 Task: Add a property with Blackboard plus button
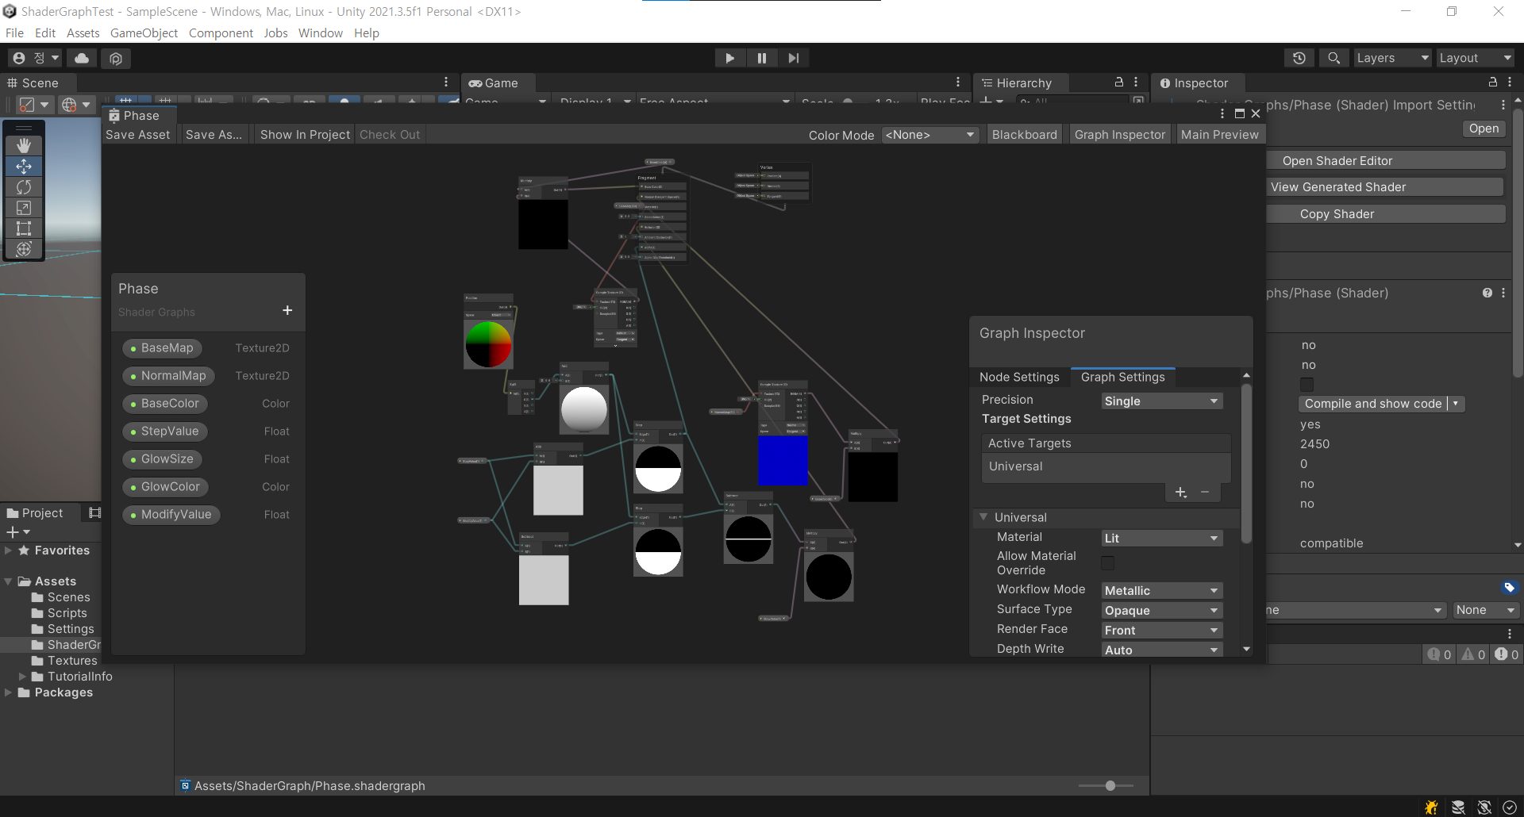[x=287, y=310]
